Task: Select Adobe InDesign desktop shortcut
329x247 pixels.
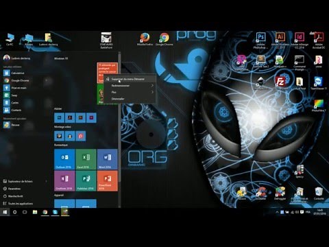Action: 300,40
